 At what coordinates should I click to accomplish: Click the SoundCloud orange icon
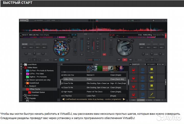click(x=27, y=83)
